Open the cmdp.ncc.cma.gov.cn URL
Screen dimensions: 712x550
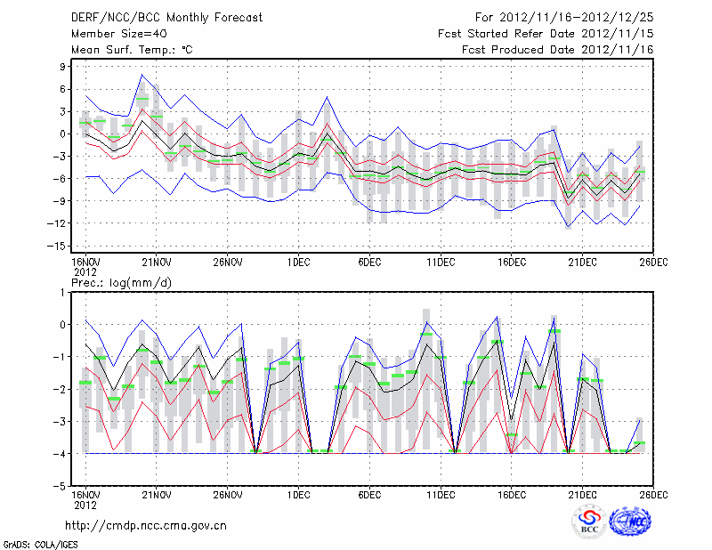click(x=146, y=525)
